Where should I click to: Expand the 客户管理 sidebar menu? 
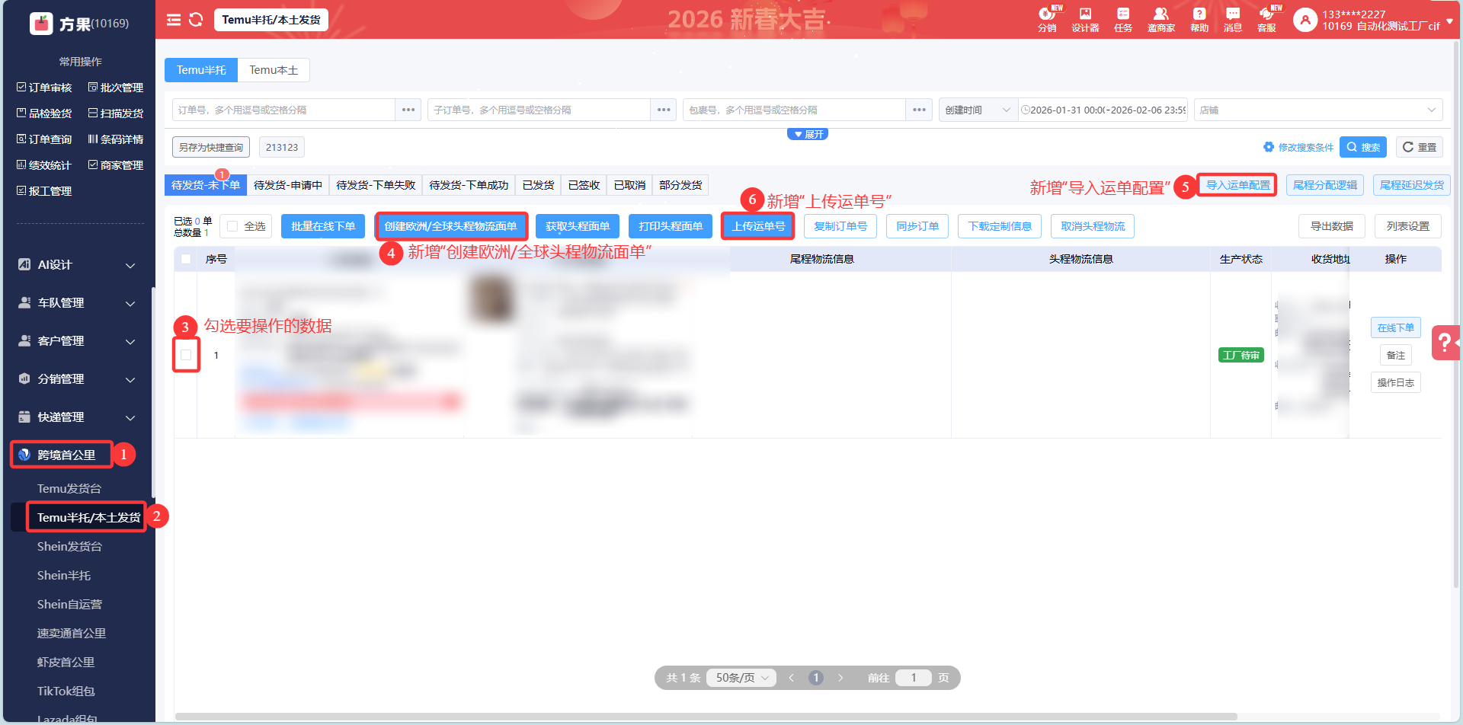(x=77, y=341)
